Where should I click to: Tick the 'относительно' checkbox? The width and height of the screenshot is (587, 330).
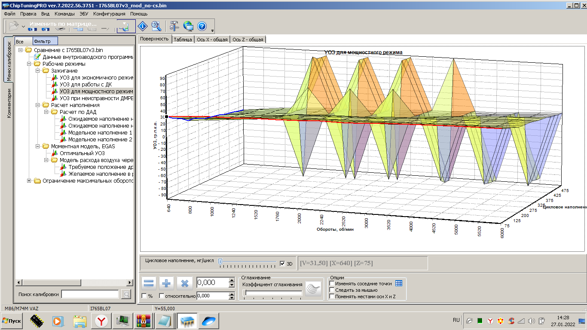[162, 296]
